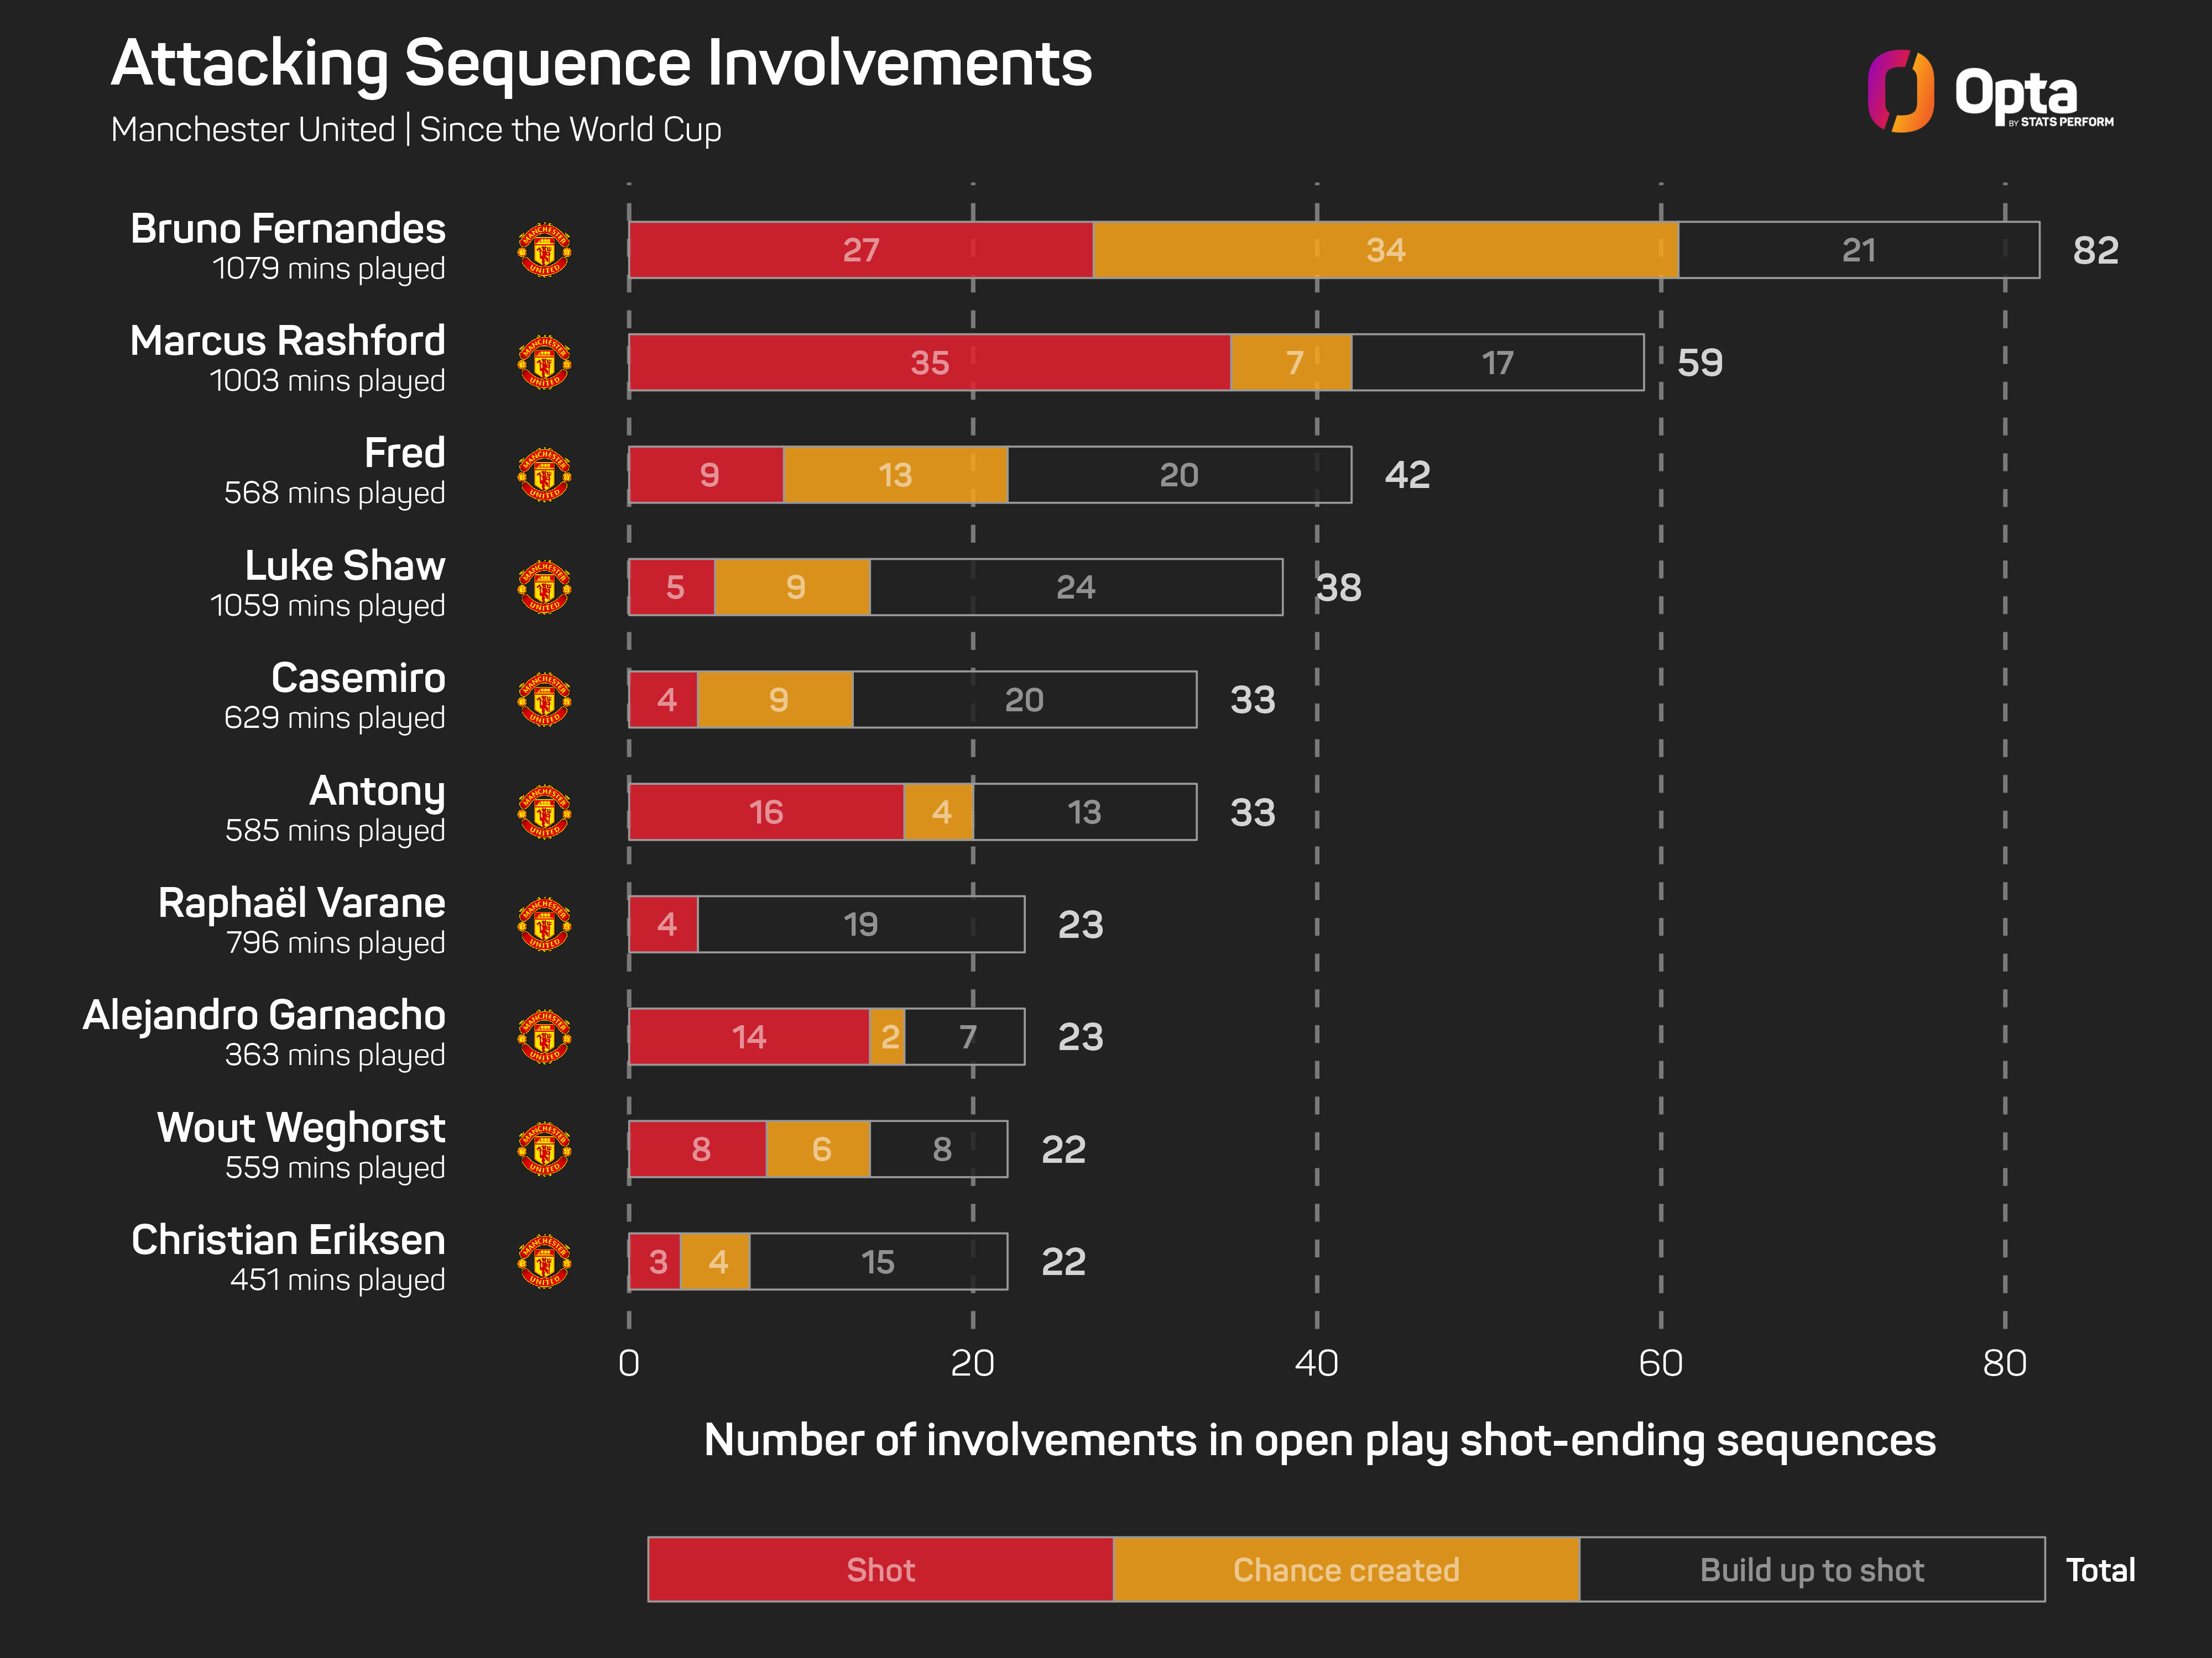The height and width of the screenshot is (1658, 2212).
Task: Click the club crest next to Antony
Action: click(545, 811)
